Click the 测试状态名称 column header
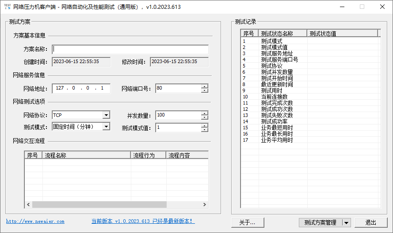 (x=283, y=34)
